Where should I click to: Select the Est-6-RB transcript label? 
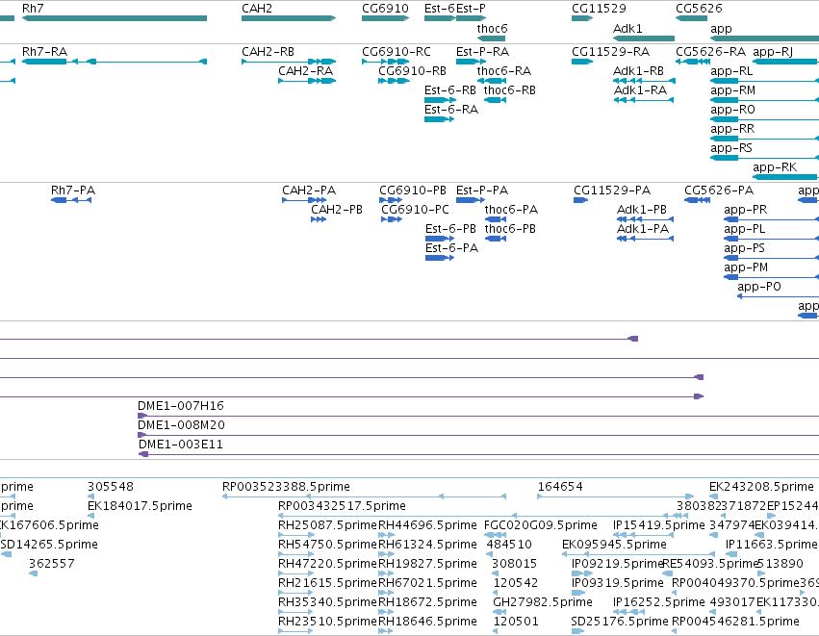click(450, 90)
